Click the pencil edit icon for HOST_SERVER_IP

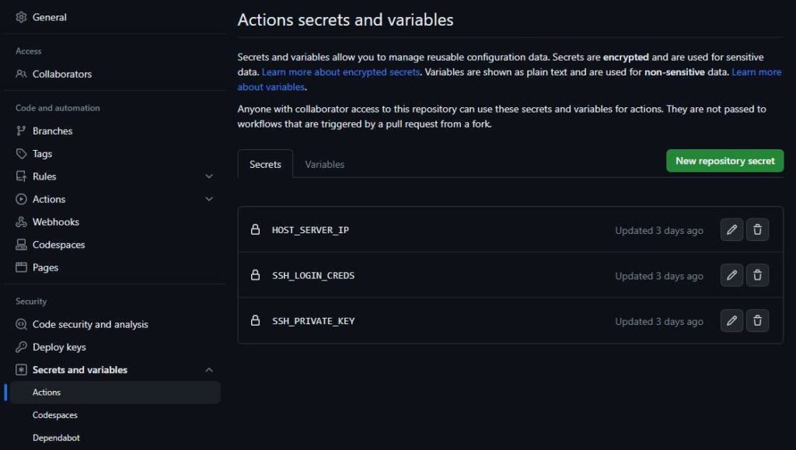click(x=731, y=230)
